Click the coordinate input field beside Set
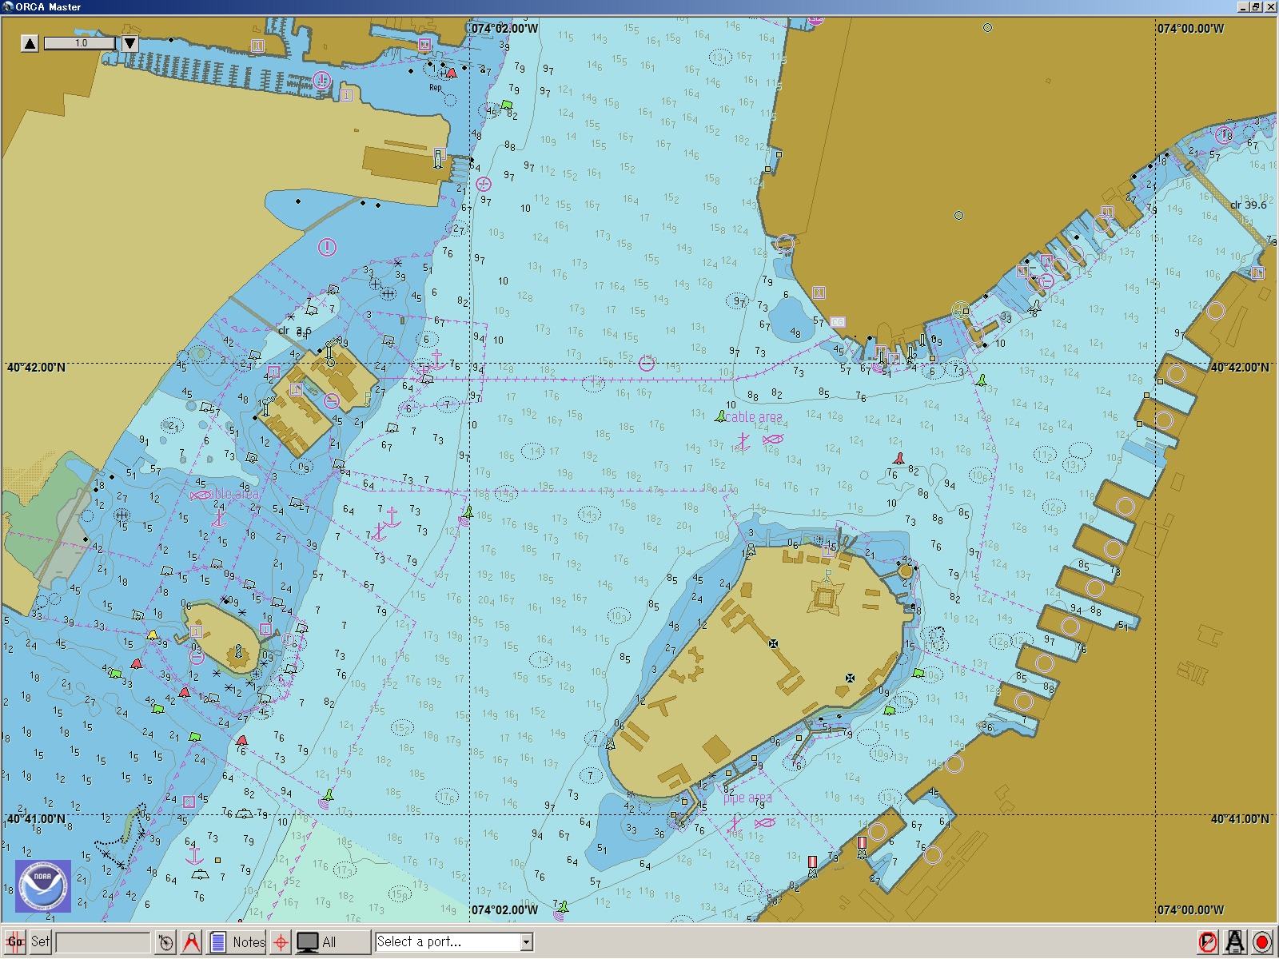The width and height of the screenshot is (1279, 959). point(103,942)
